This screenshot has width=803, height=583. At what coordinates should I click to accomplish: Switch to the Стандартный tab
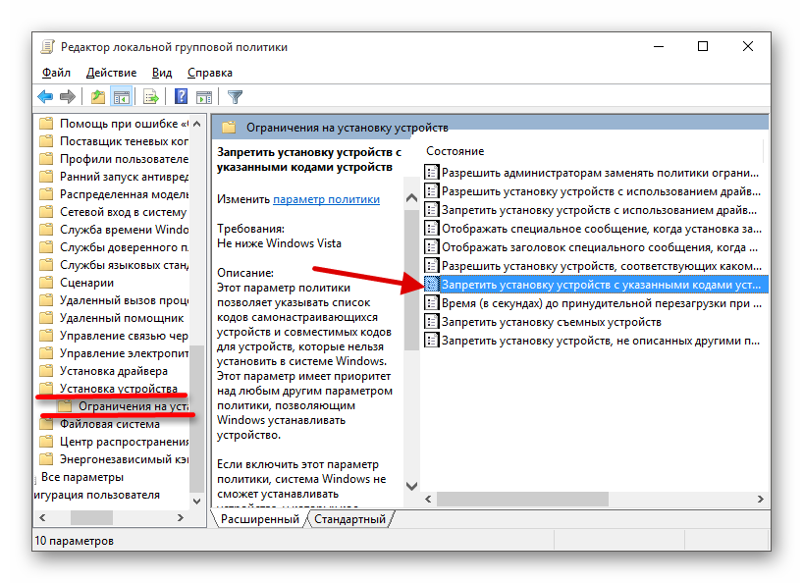[349, 518]
